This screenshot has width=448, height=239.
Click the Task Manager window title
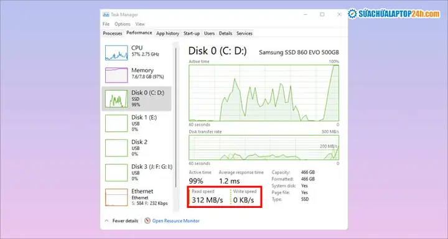[124, 14]
